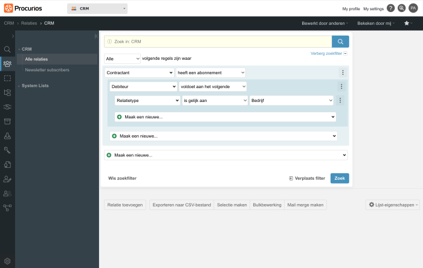The height and width of the screenshot is (268, 423).
Task: Open three-dot menu for Contractant rule
Action: 343,72
